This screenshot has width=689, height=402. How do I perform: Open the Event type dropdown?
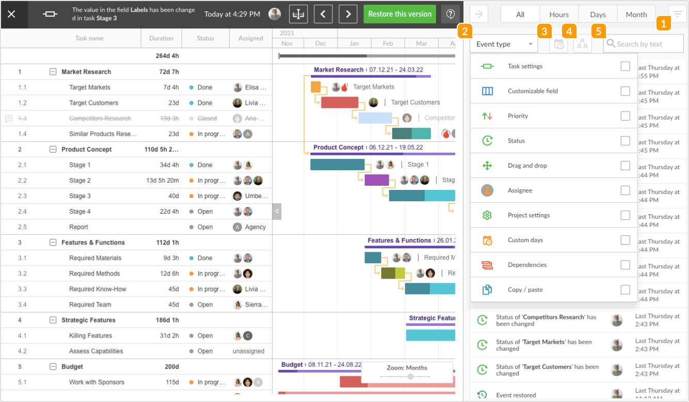click(503, 44)
